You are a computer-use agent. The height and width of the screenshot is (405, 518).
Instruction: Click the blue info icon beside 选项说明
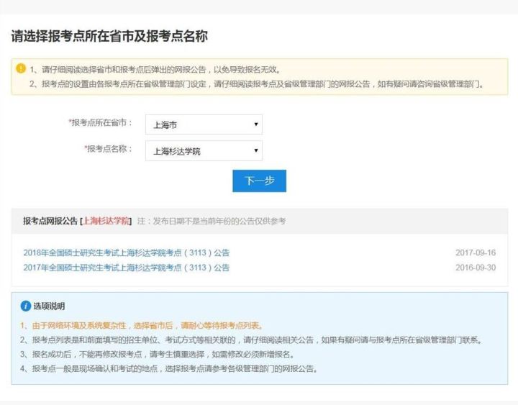26,306
